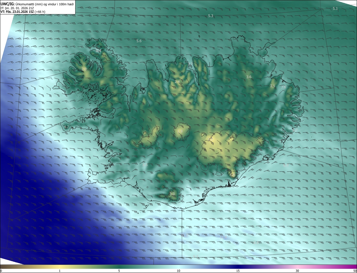Image resolution: width=357 pixels, height=273 pixels.
Task: Click the 50 label on color scale
Action: pos(355,271)
